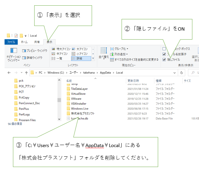Toggle the プレビュー ウィンドウ pane
This screenshot has height=173, width=199.
(35, 51)
